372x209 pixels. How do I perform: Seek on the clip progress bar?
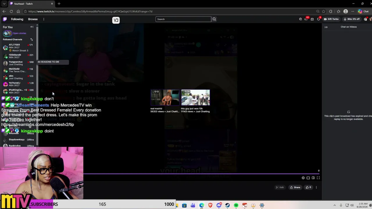point(201,174)
